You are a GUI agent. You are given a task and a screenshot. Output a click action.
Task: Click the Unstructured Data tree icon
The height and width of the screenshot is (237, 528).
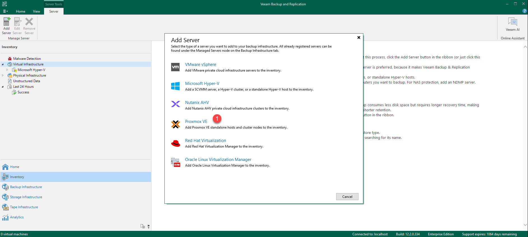(10, 81)
